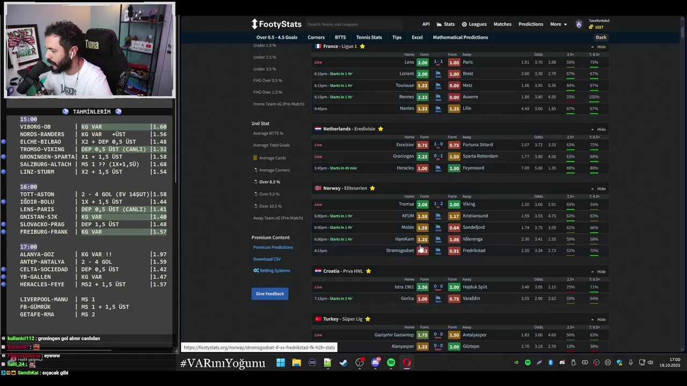Open the Tips tab

click(x=397, y=38)
